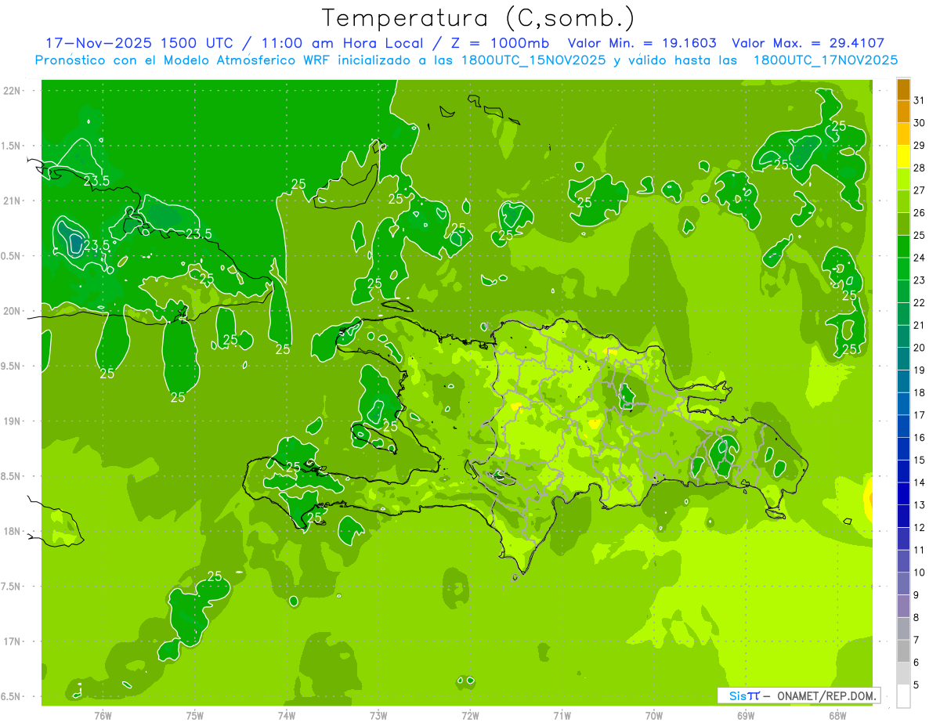This screenshot has height=726, width=940.
Task: Click the 6.5N latitude axis label
Action: click(x=12, y=697)
